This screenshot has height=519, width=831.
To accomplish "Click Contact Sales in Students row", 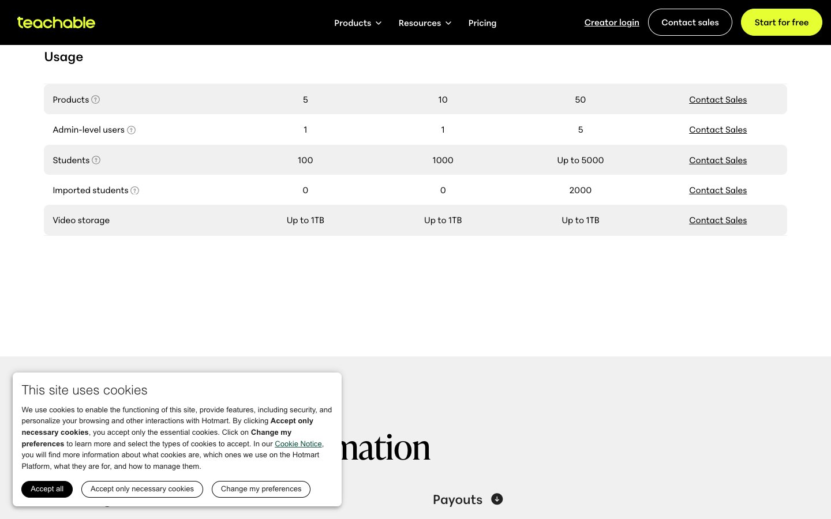I will (x=718, y=160).
